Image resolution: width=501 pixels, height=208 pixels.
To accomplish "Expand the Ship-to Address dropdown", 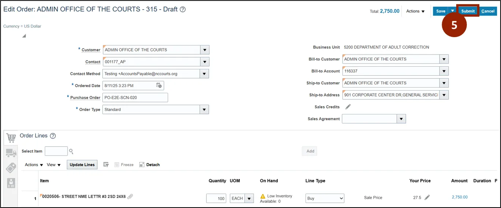I will pyautogui.click(x=444, y=95).
